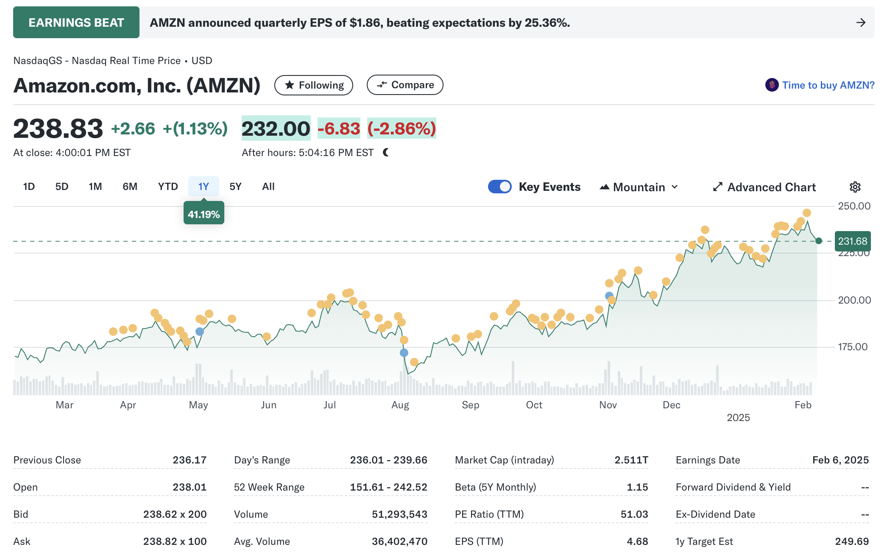This screenshot has width=887, height=558.
Task: Open the Time to buy AMZN? link
Action: pyautogui.click(x=828, y=85)
